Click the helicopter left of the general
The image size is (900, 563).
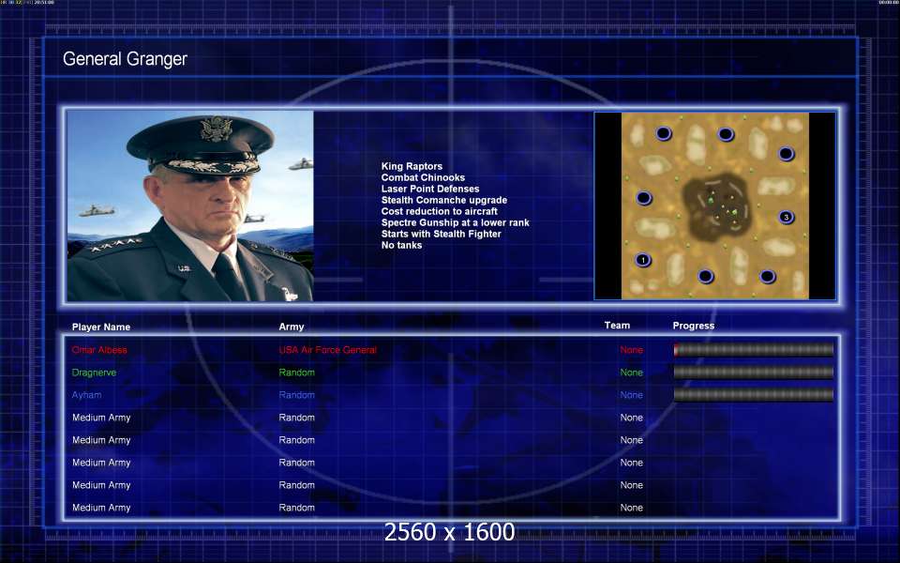coord(97,211)
